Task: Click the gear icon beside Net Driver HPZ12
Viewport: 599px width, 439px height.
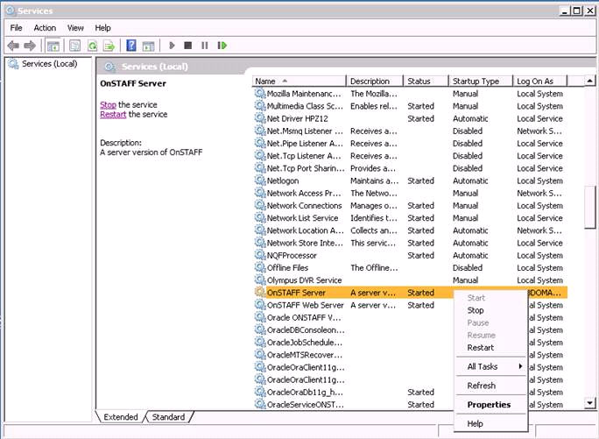Action: [x=260, y=118]
